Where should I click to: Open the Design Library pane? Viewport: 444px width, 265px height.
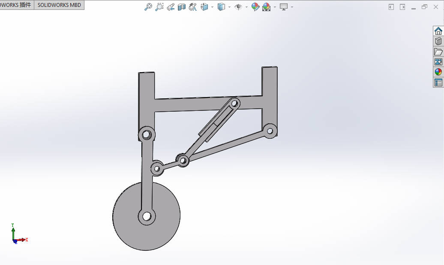tap(438, 41)
